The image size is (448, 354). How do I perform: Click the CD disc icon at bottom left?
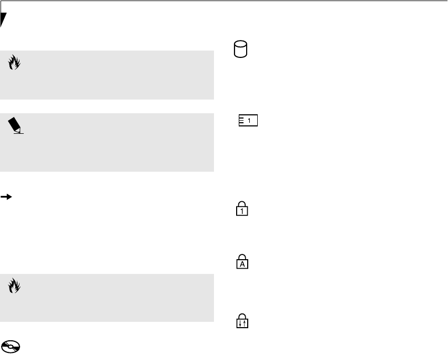tap(11, 347)
